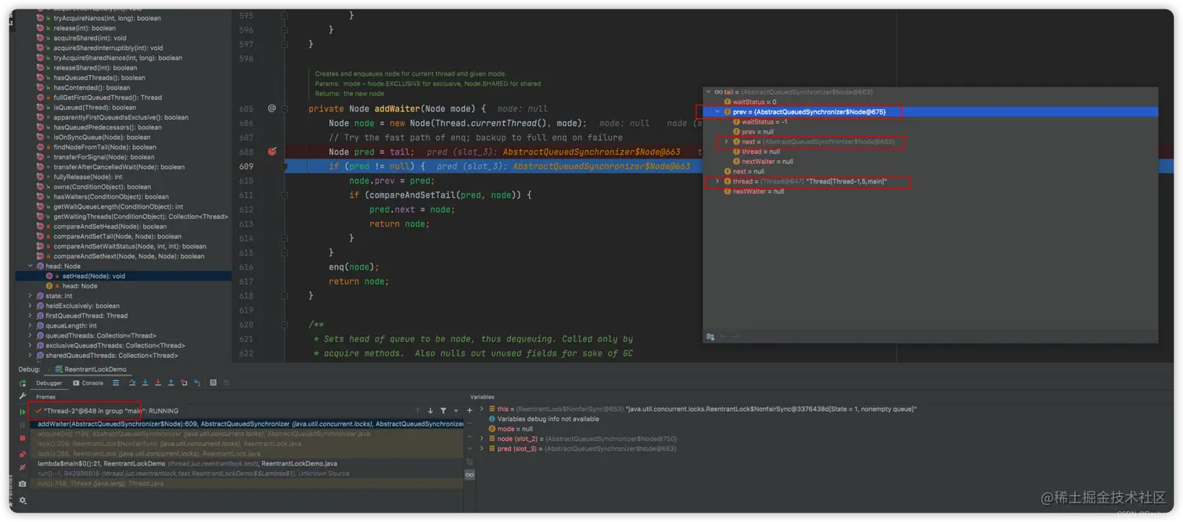Image resolution: width=1183 pixels, height=522 pixels.
Task: Select ReentrantLockDemo debug session tab
Action: coord(90,369)
